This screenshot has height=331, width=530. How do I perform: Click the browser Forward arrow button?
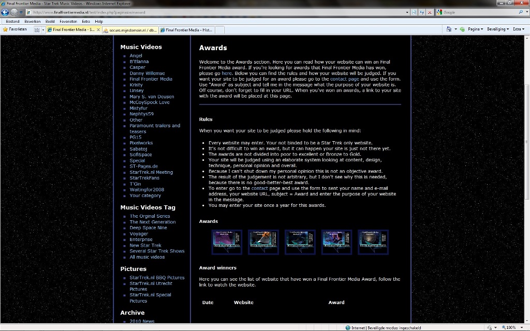[x=14, y=12]
